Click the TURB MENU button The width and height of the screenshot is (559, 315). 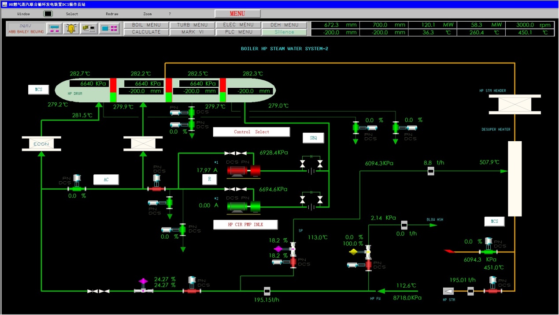pyautogui.click(x=192, y=25)
